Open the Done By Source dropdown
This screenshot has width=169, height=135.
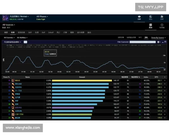(158, 38)
